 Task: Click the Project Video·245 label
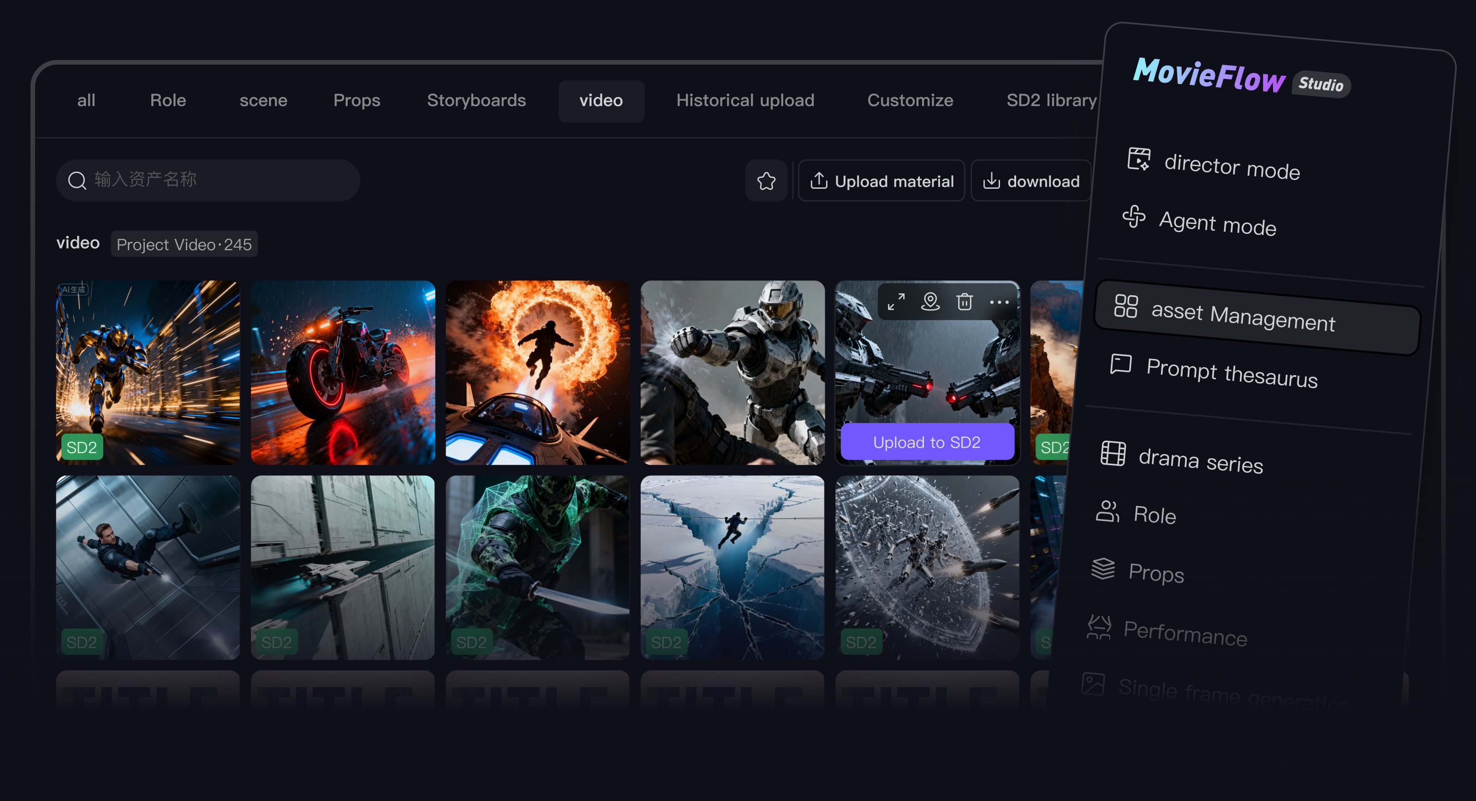[x=184, y=244]
